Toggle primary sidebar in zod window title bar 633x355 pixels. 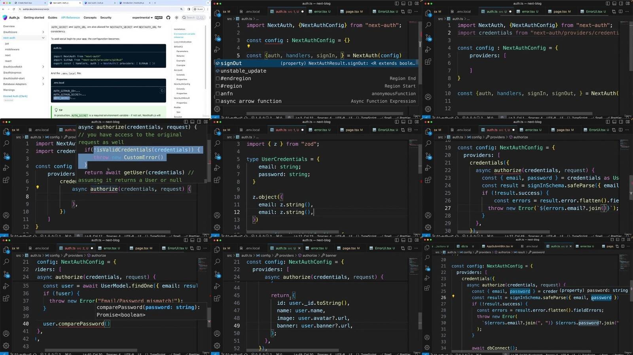[x=397, y=122]
